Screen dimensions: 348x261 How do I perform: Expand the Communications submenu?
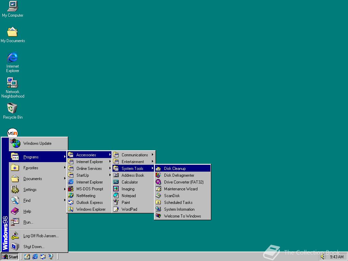(133, 155)
